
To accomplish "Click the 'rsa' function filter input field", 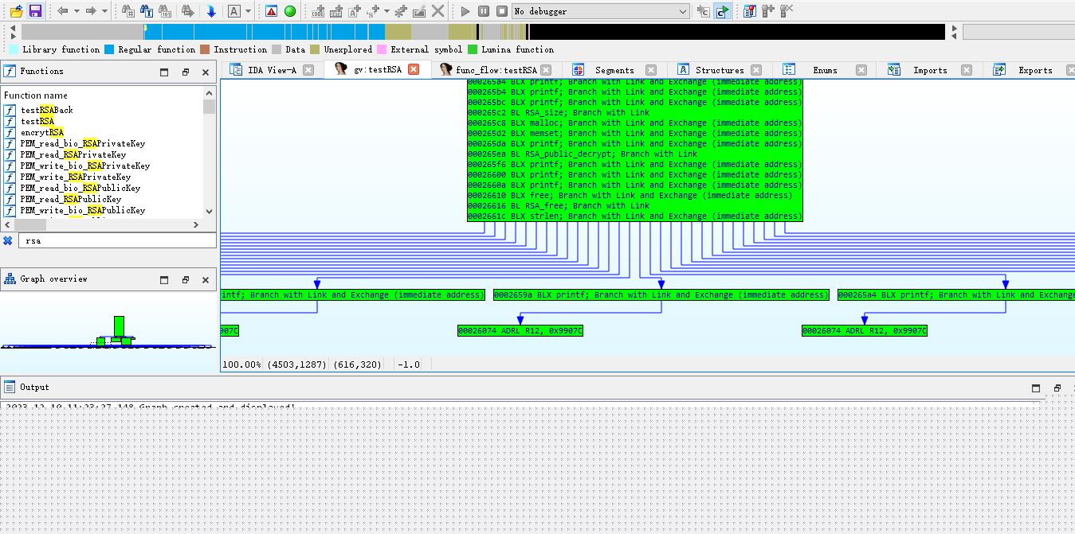I will (x=116, y=240).
